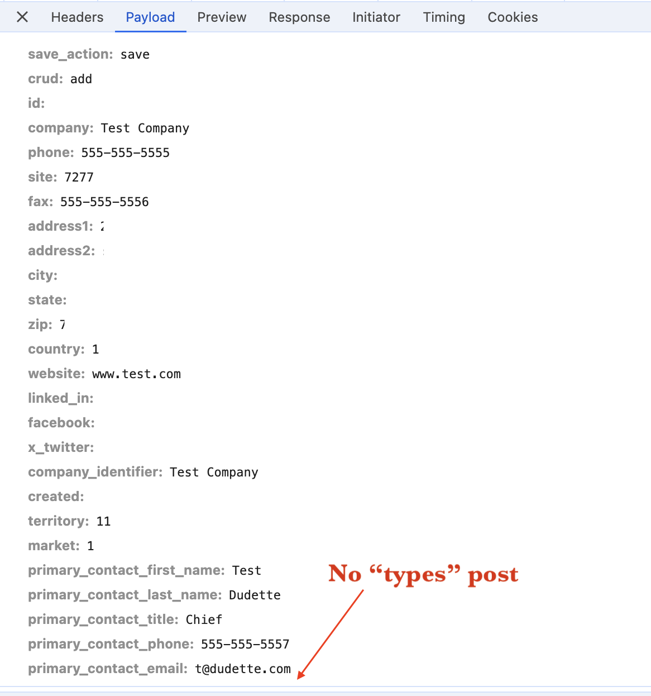This screenshot has height=696, width=651.
Task: Open the Initiator tab
Action: click(376, 17)
